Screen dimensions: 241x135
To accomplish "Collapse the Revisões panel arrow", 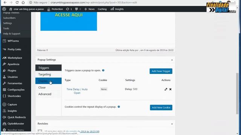I will 172,124.
